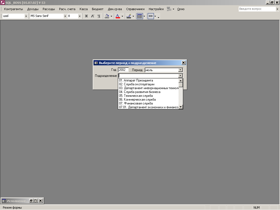The height and width of the screenshot is (210, 280).
Task: Toggle underline formatting (Ч) in toolbar
Action: point(99,16)
